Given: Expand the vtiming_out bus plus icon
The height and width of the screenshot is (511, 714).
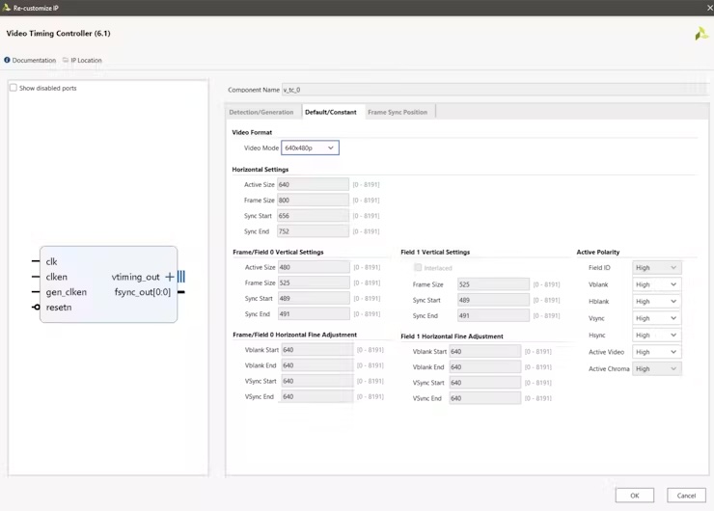Looking at the screenshot, I should [x=170, y=277].
